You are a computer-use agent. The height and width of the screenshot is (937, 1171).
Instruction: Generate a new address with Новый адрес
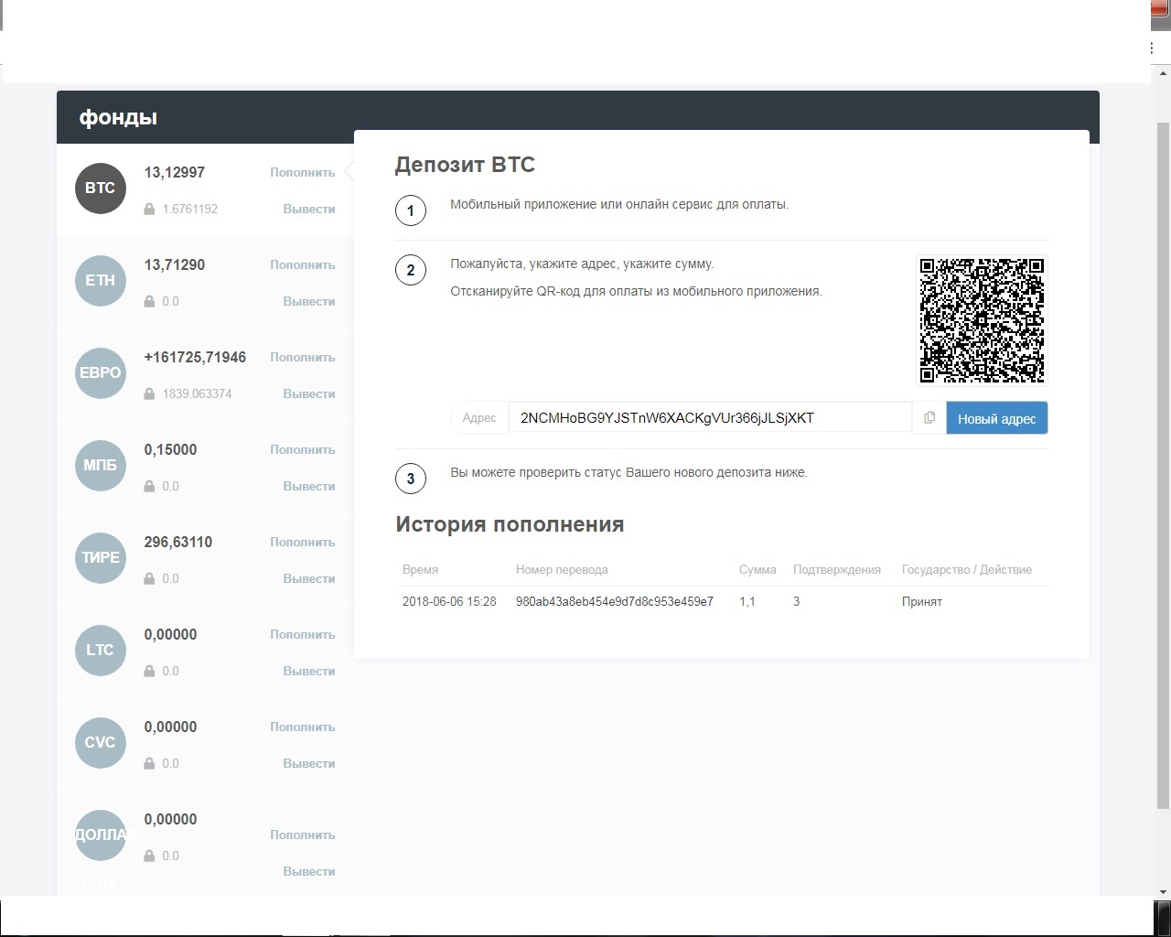click(997, 418)
